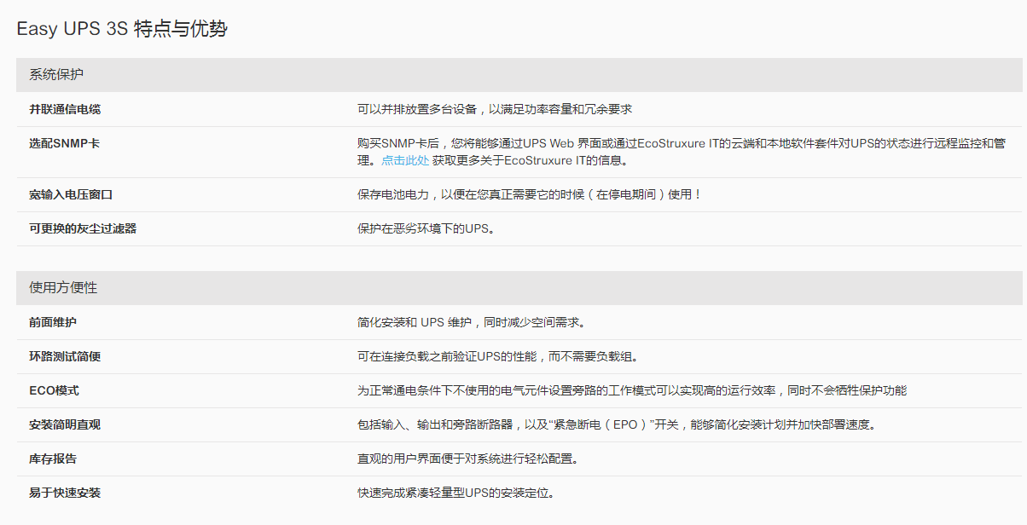
Task: Click the 保护在恶劣环境下的UPS description
Action: click(426, 228)
